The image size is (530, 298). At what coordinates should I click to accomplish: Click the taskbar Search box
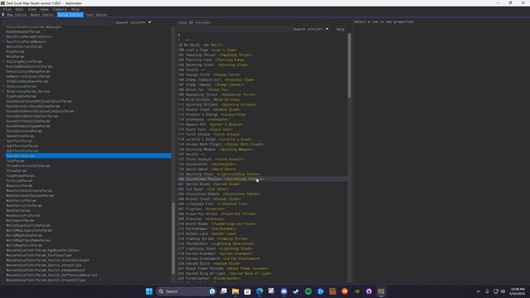186,291
